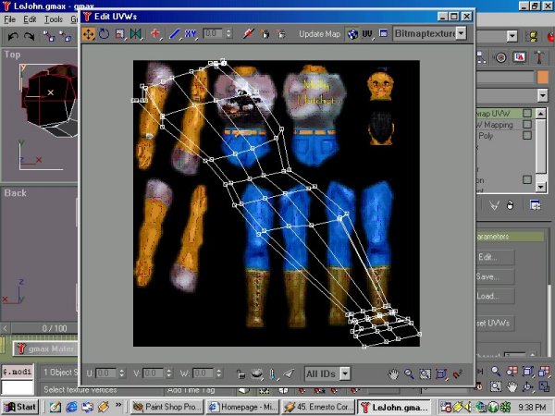Switch to Paint Shop Pro taskbar button

click(167, 407)
